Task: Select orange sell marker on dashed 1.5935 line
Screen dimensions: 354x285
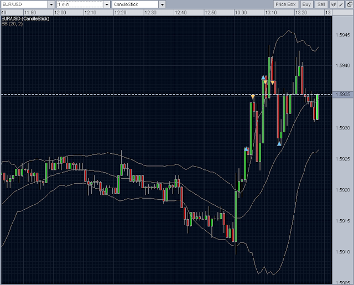Action: click(253, 97)
